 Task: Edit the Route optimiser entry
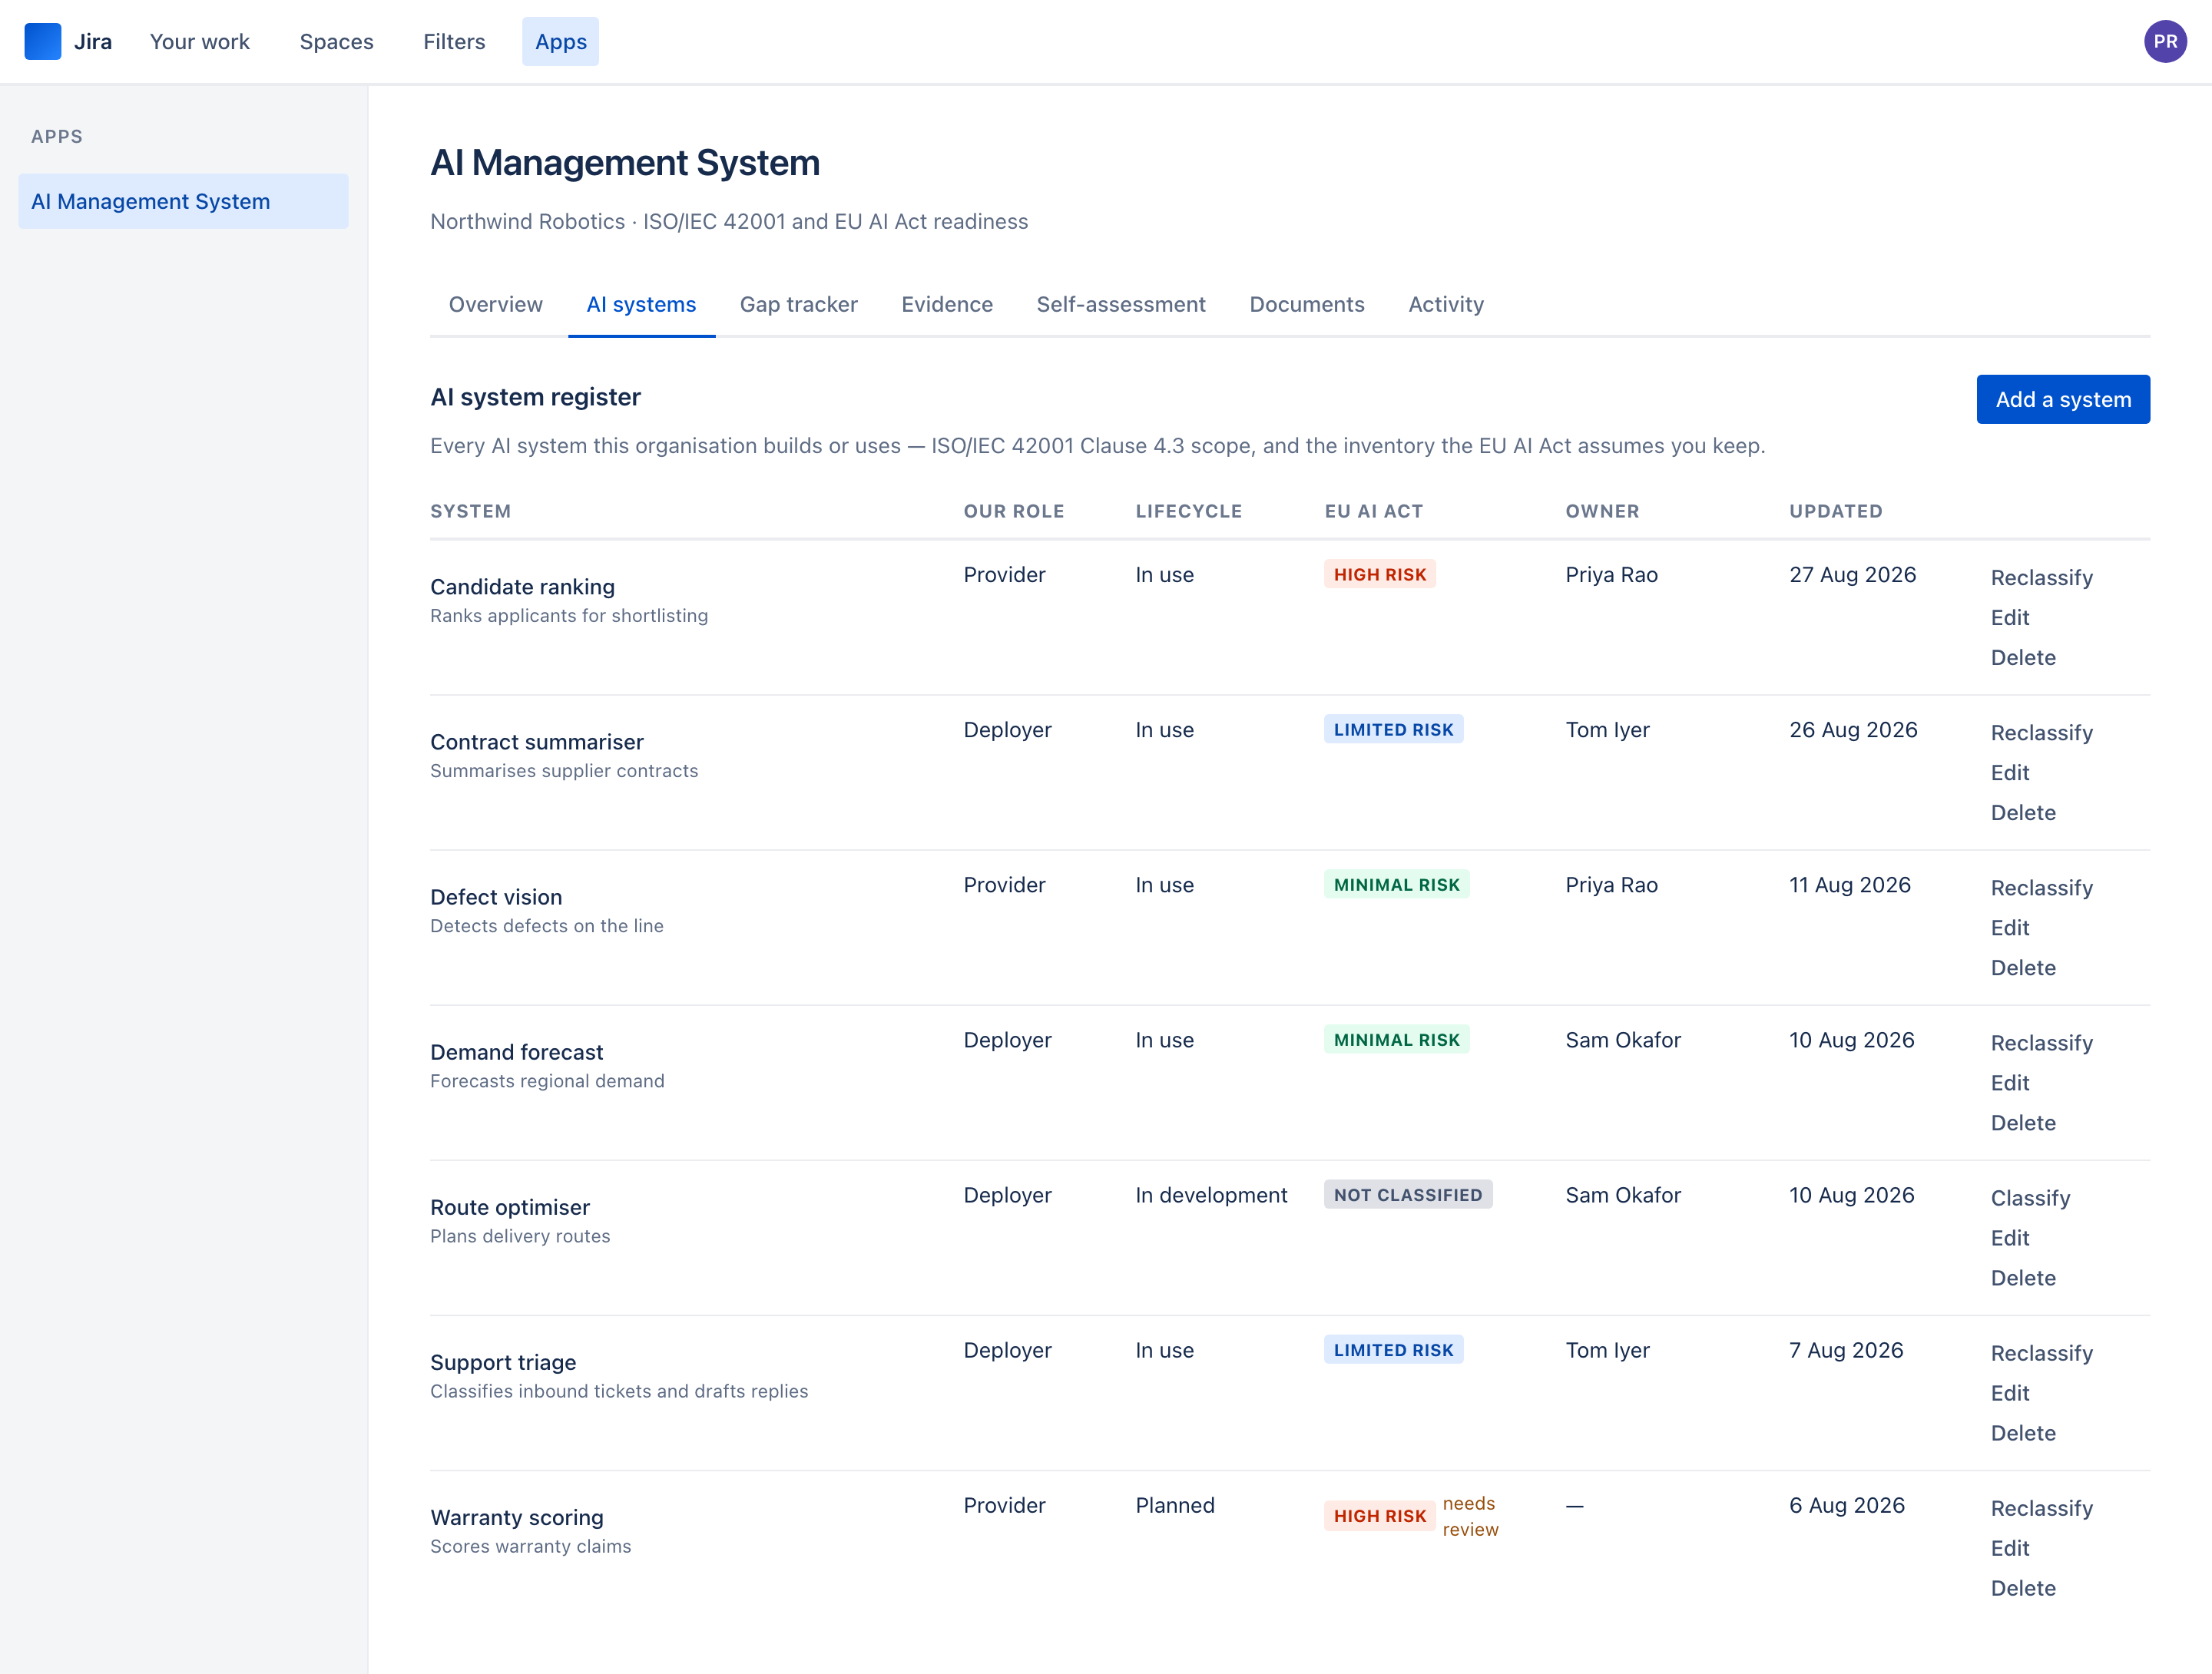(2009, 1238)
